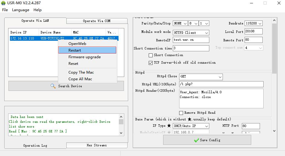
Task: Open Module work mode dropdown HTTPD Client
Action: 191,33
